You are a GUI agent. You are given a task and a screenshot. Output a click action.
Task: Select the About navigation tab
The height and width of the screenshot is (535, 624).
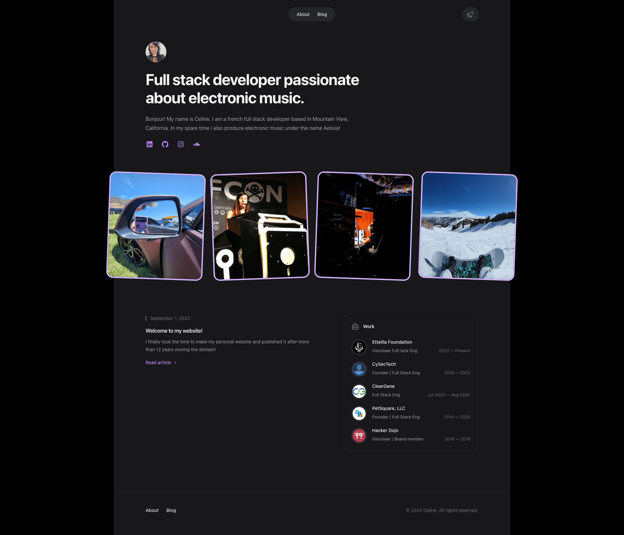coord(303,14)
